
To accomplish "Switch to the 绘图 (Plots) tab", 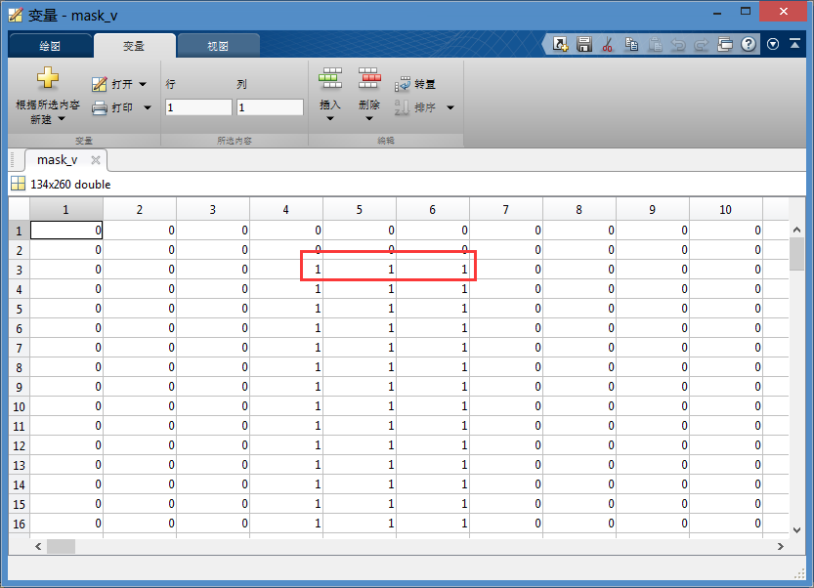I will click(50, 46).
